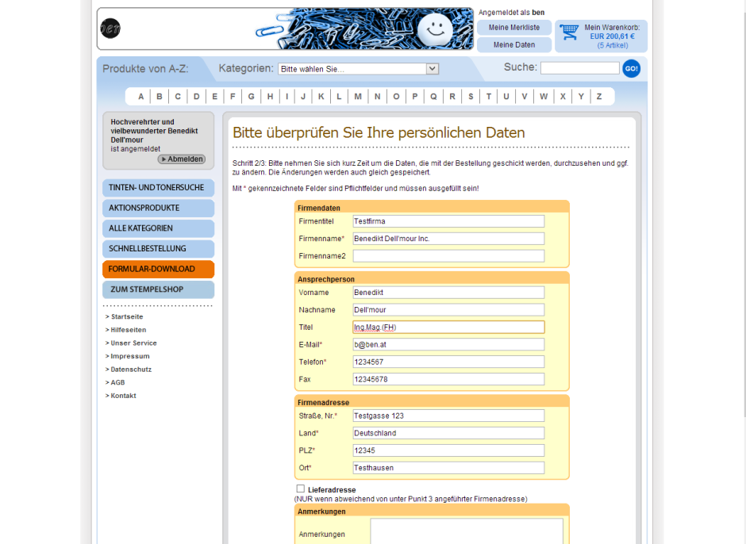Click the Land input field

coord(448,433)
